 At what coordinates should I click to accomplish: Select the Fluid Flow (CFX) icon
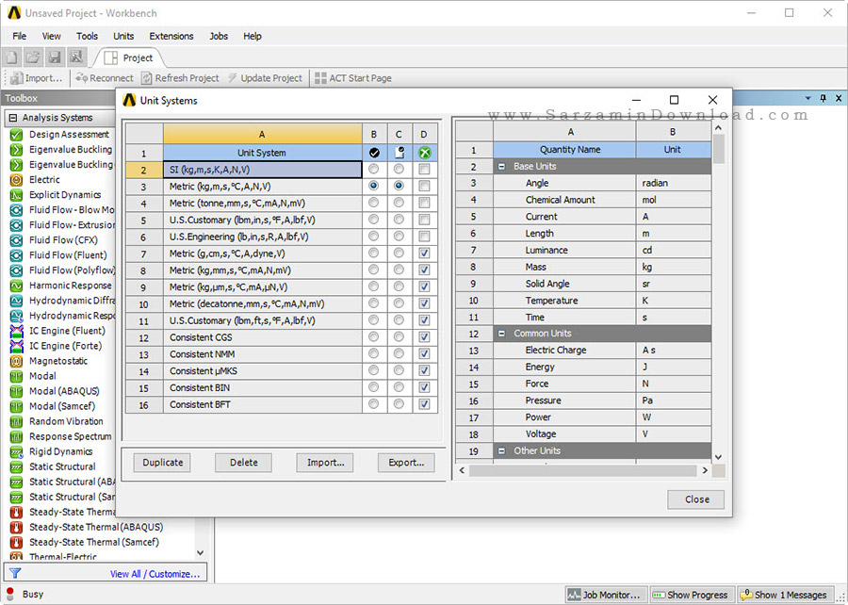(16, 240)
